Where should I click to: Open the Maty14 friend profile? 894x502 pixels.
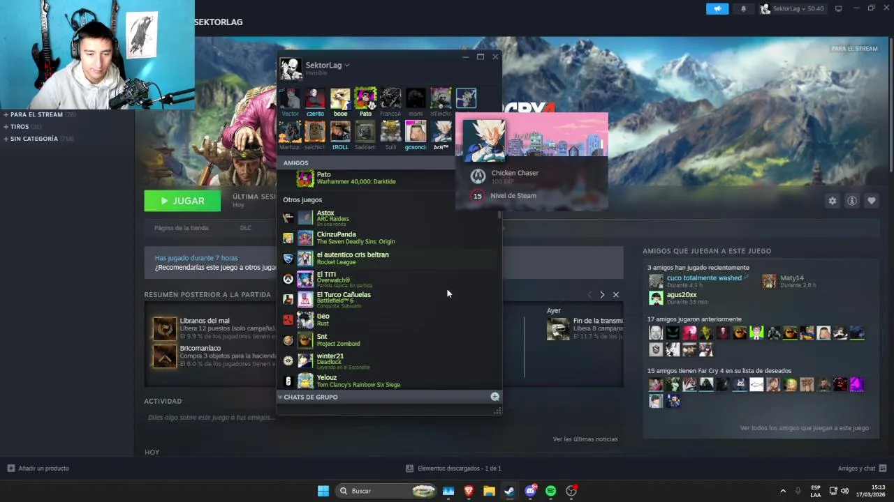click(x=792, y=277)
